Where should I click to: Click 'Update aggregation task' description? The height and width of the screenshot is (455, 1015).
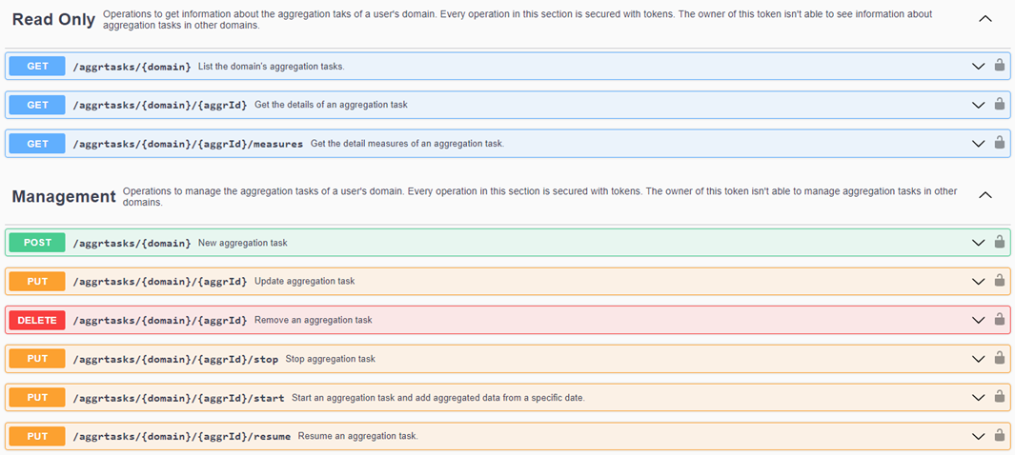point(304,282)
